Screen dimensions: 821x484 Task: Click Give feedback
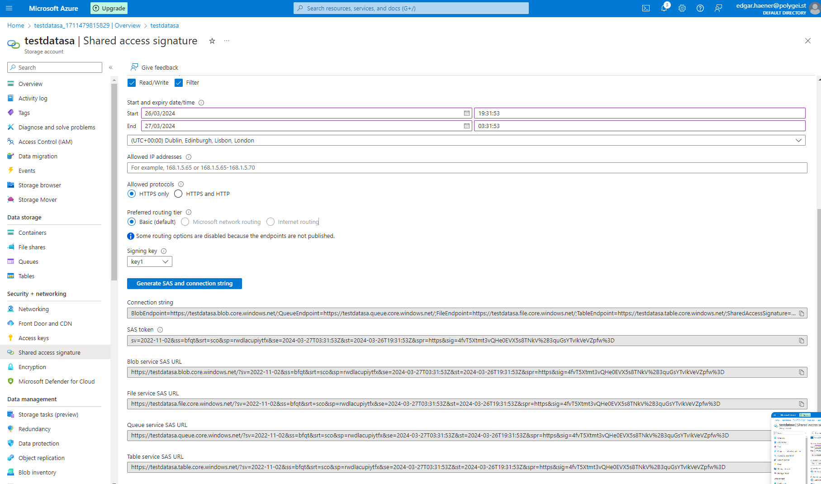coord(154,67)
